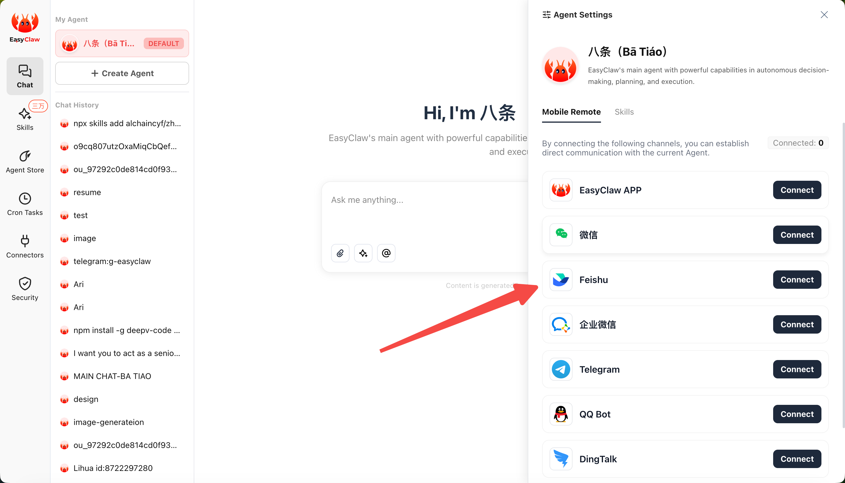Click the 三万 badge on Skills

[38, 106]
